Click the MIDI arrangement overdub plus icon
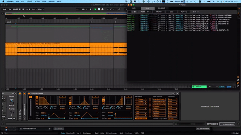241x135 pixels. click(x=108, y=9)
